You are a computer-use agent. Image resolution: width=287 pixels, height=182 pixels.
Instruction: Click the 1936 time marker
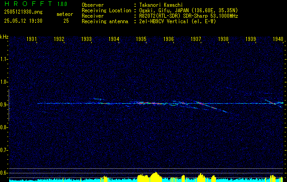tap(168, 39)
